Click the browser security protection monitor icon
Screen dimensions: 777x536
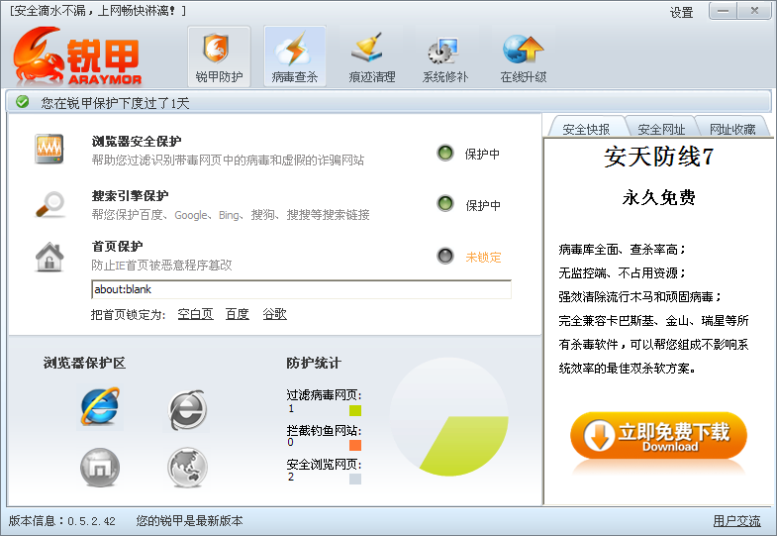tap(49, 149)
